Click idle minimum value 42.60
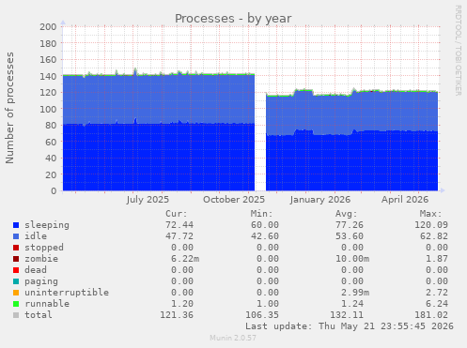Image resolution: width=467 pixels, height=348 pixels. (265, 236)
